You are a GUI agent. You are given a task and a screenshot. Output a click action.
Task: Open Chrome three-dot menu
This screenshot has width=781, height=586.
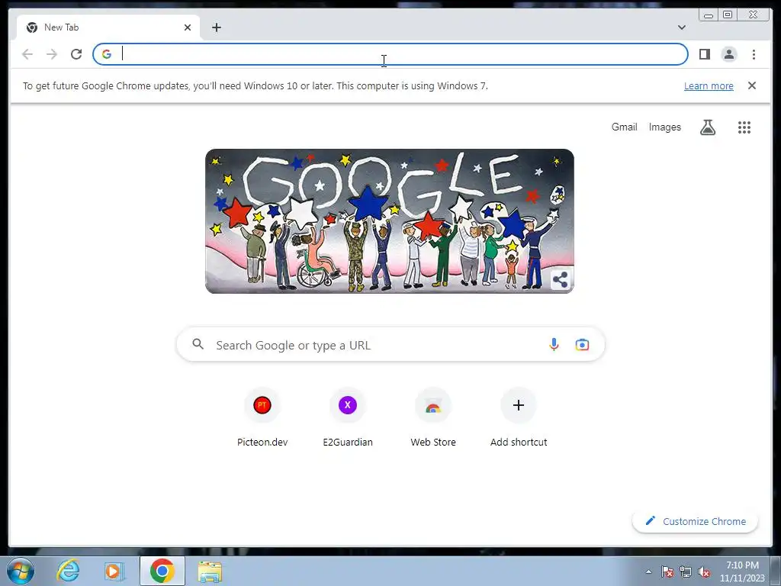pos(754,54)
